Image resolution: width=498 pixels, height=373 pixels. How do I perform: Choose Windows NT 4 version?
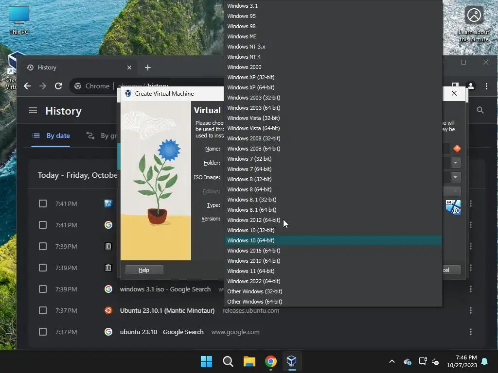point(333,57)
